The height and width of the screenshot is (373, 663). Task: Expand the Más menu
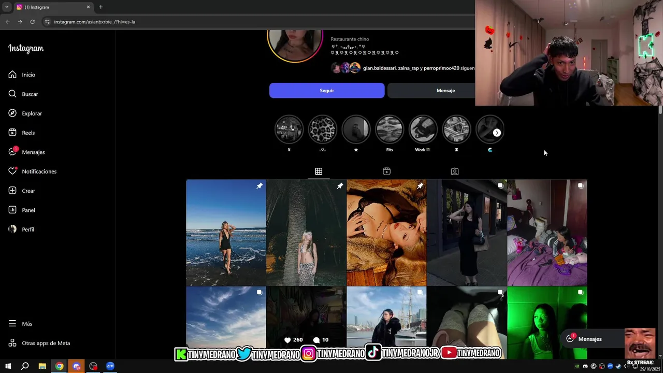(x=20, y=324)
